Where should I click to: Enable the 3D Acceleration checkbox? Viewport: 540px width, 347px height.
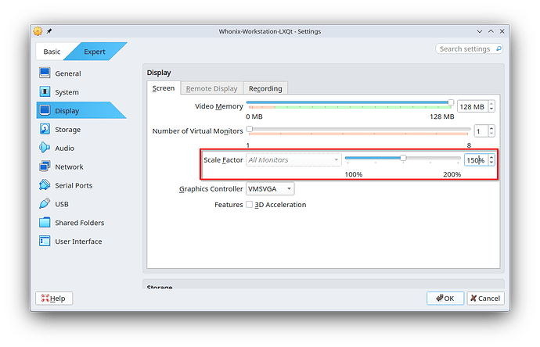click(x=249, y=205)
